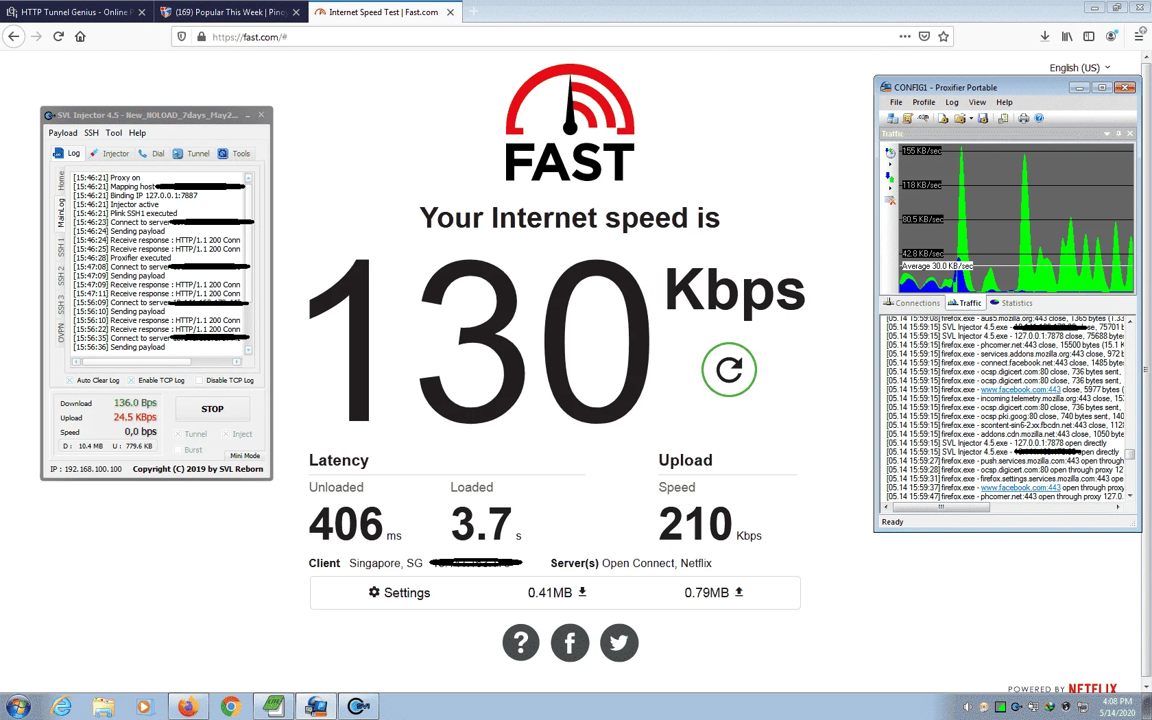
Task: Toggle Auto Clear Log checkbox
Action: click(x=70, y=381)
